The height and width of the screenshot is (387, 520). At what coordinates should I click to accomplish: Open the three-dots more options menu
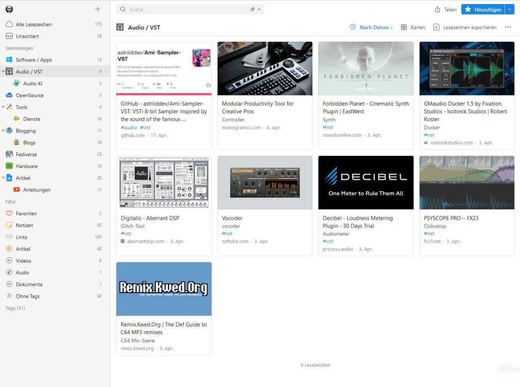508,27
